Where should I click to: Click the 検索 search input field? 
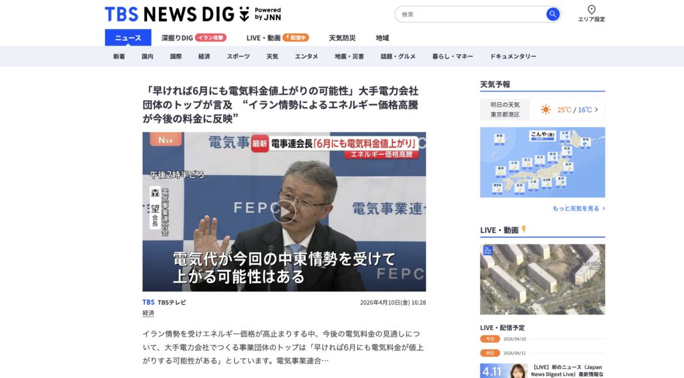point(471,15)
